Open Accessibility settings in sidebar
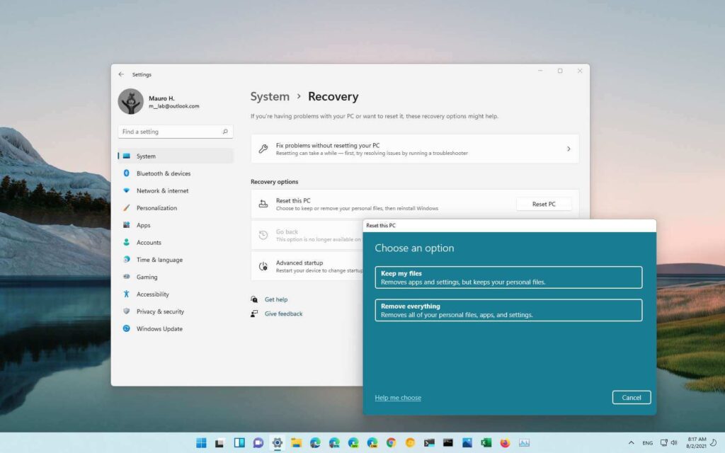This screenshot has width=725, height=453. (x=176, y=294)
